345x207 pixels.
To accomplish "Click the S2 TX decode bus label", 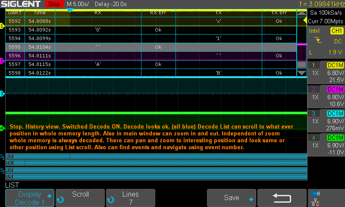I will [x=9, y=176].
